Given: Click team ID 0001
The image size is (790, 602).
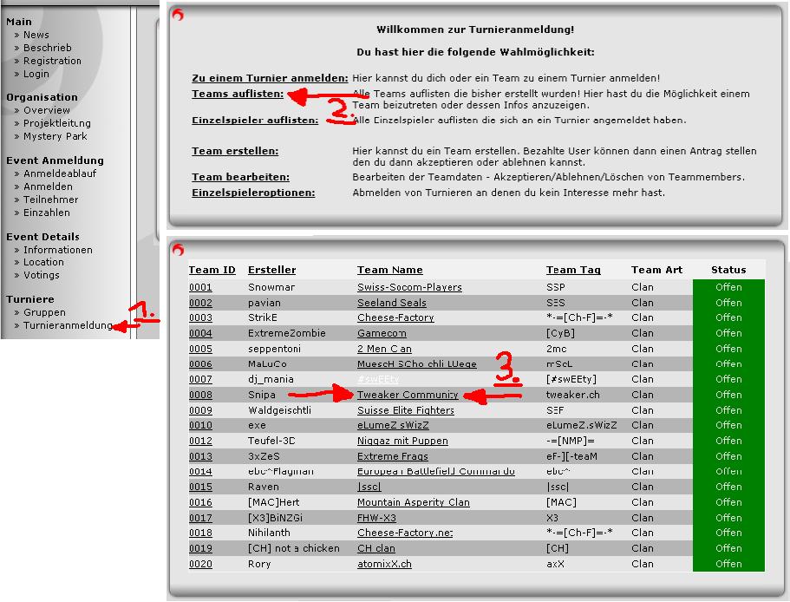Looking at the screenshot, I should (x=200, y=287).
